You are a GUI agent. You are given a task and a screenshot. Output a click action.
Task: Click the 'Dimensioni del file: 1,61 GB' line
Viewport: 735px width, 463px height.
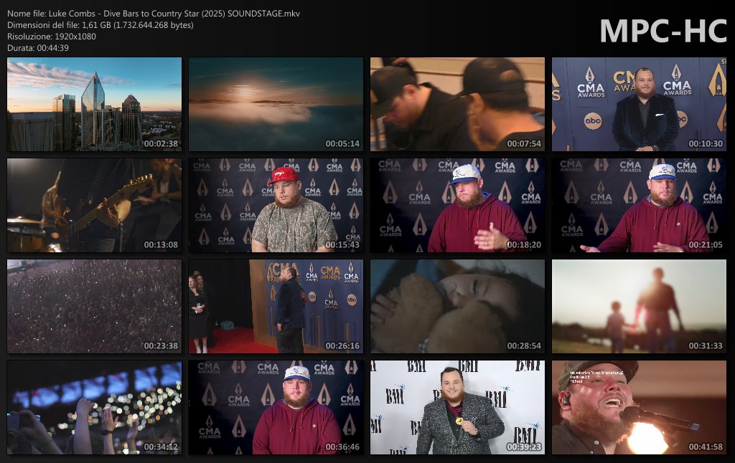(100, 25)
